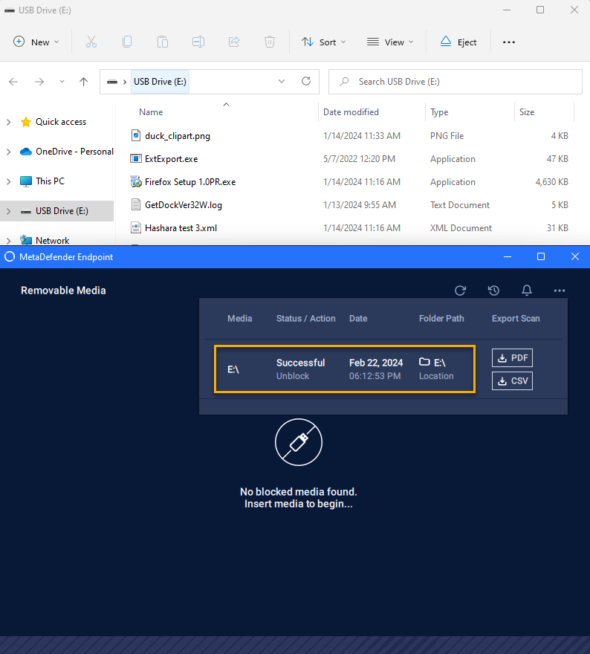The image size is (590, 654).
Task: Select ExtExport.exe file
Action: [x=172, y=159]
